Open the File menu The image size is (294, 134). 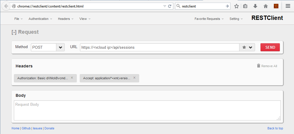pyautogui.click(x=18, y=19)
